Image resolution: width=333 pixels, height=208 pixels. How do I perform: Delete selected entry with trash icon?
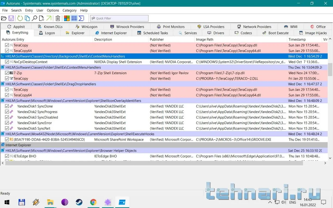pos(58,18)
